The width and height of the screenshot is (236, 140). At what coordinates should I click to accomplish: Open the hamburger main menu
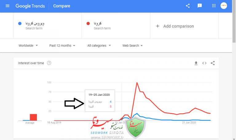coord(8,6)
